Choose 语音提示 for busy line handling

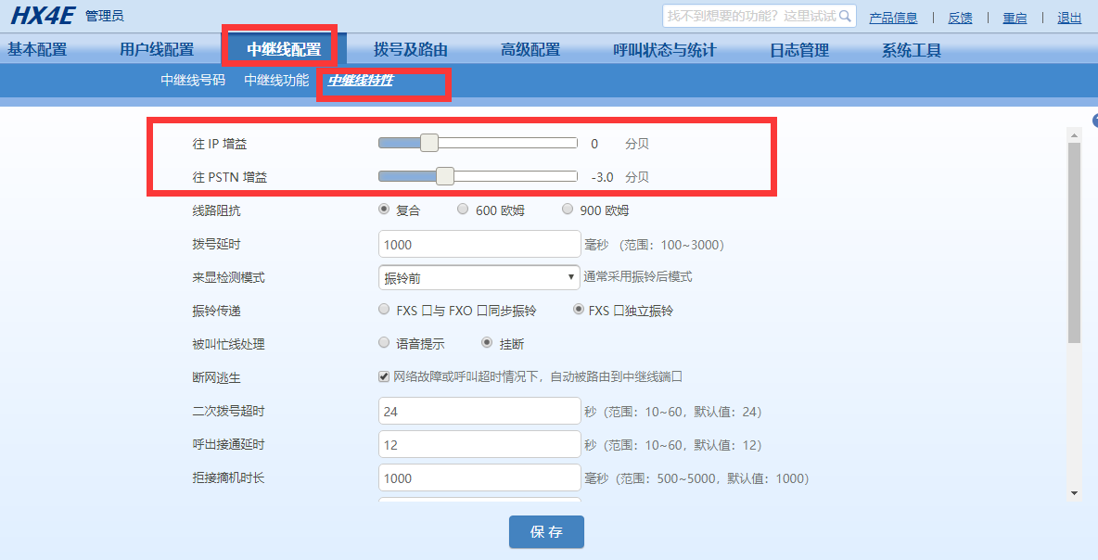(x=384, y=343)
